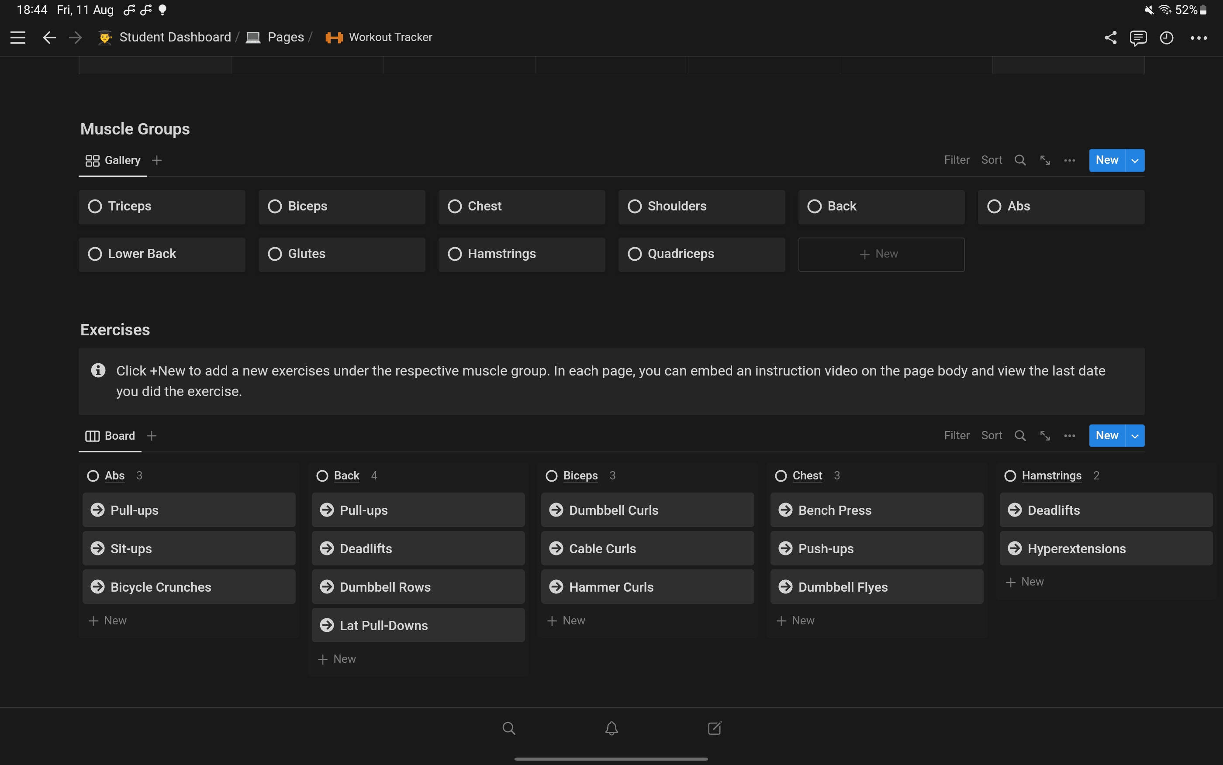The width and height of the screenshot is (1223, 765).
Task: Expand the Exercises board to full page
Action: tap(1045, 436)
